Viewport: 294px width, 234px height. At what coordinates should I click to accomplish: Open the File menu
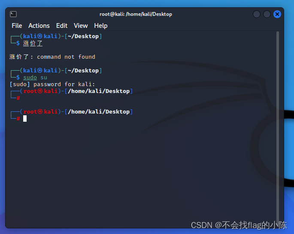pos(17,26)
